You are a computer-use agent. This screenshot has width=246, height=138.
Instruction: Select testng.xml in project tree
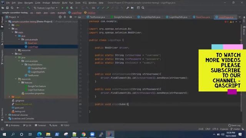[20, 112]
